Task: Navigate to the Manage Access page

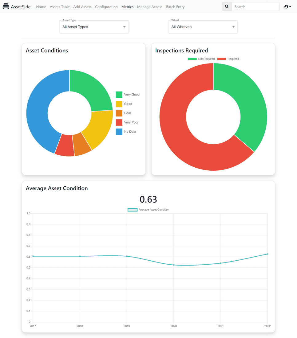Action: (150, 6)
